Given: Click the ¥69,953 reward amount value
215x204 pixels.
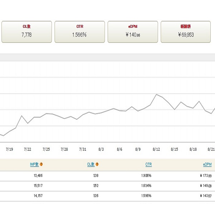Looking at the screenshot, I should tap(186, 35).
